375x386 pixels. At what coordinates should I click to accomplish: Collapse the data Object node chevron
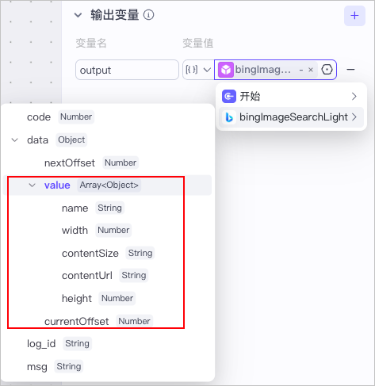click(15, 139)
